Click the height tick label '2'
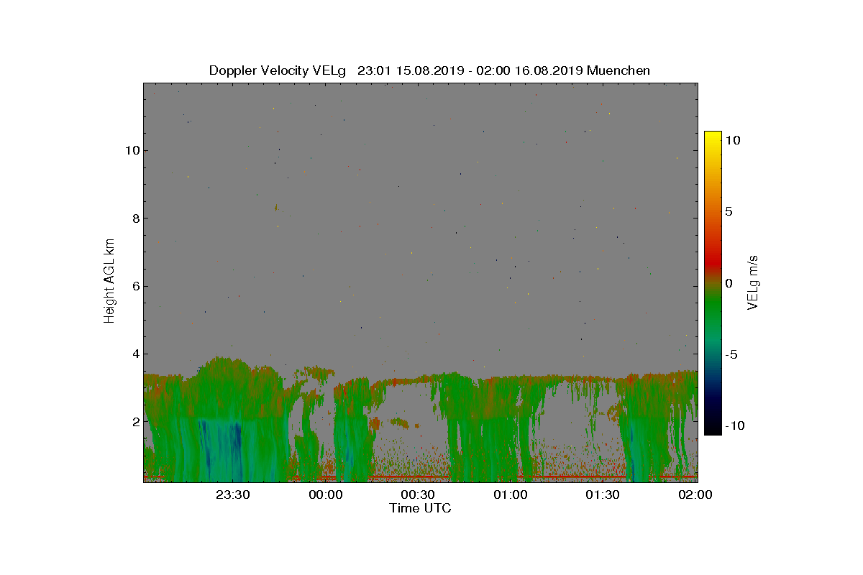The width and height of the screenshot is (863, 575). coord(135,421)
